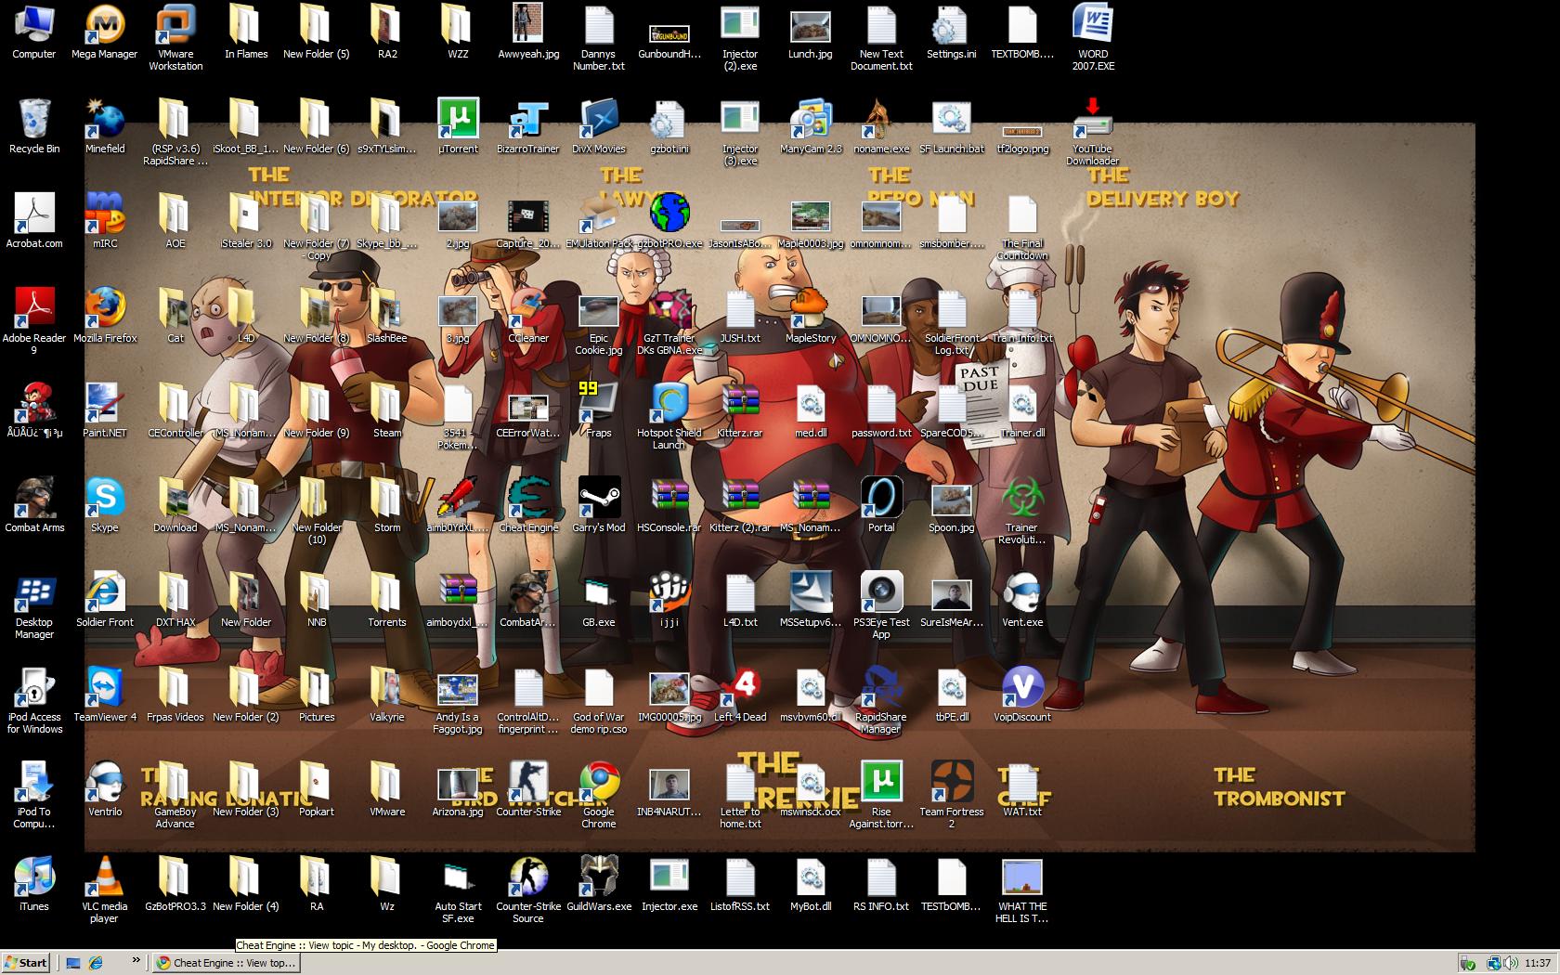Open the mIRC desktop icon
Image resolution: width=1560 pixels, height=975 pixels.
[105, 222]
